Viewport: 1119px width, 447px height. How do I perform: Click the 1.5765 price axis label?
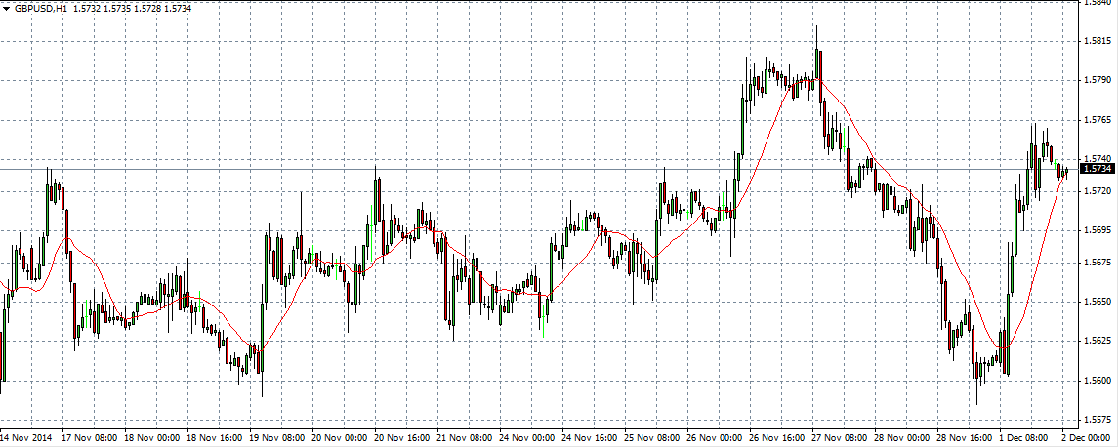coord(1098,119)
